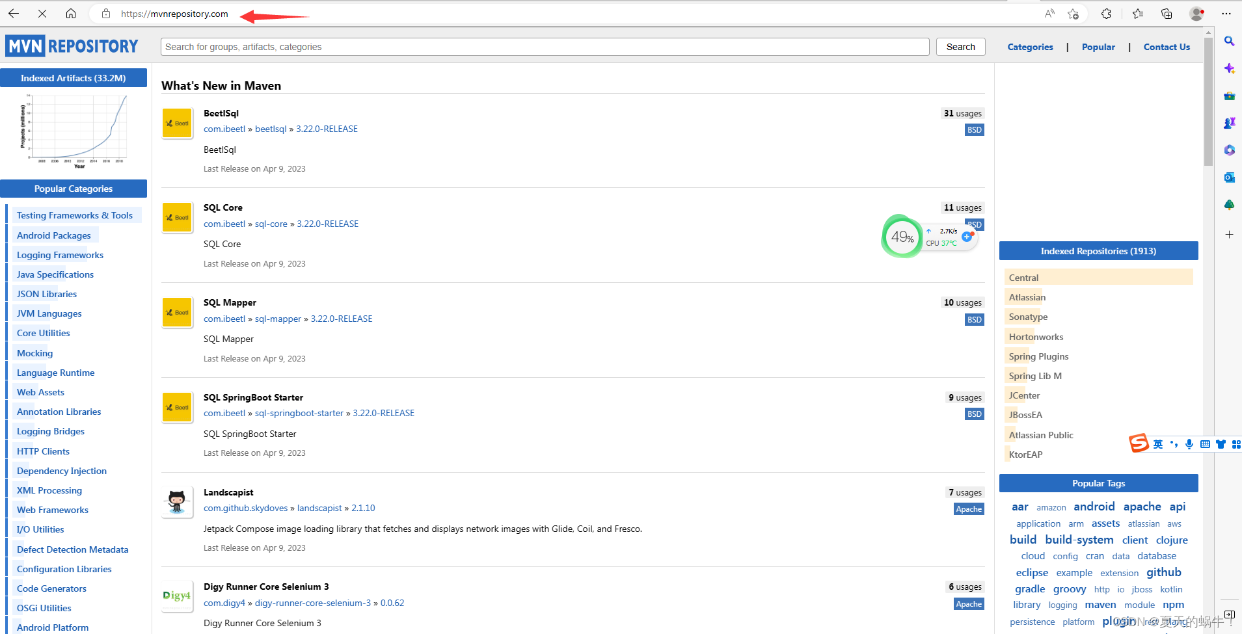
Task: Open the Digy4 artifact logo
Action: [x=177, y=596]
